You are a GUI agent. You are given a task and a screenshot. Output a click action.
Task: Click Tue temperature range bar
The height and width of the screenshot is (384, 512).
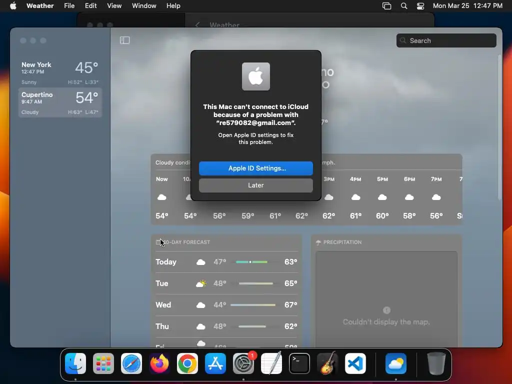coord(255,283)
